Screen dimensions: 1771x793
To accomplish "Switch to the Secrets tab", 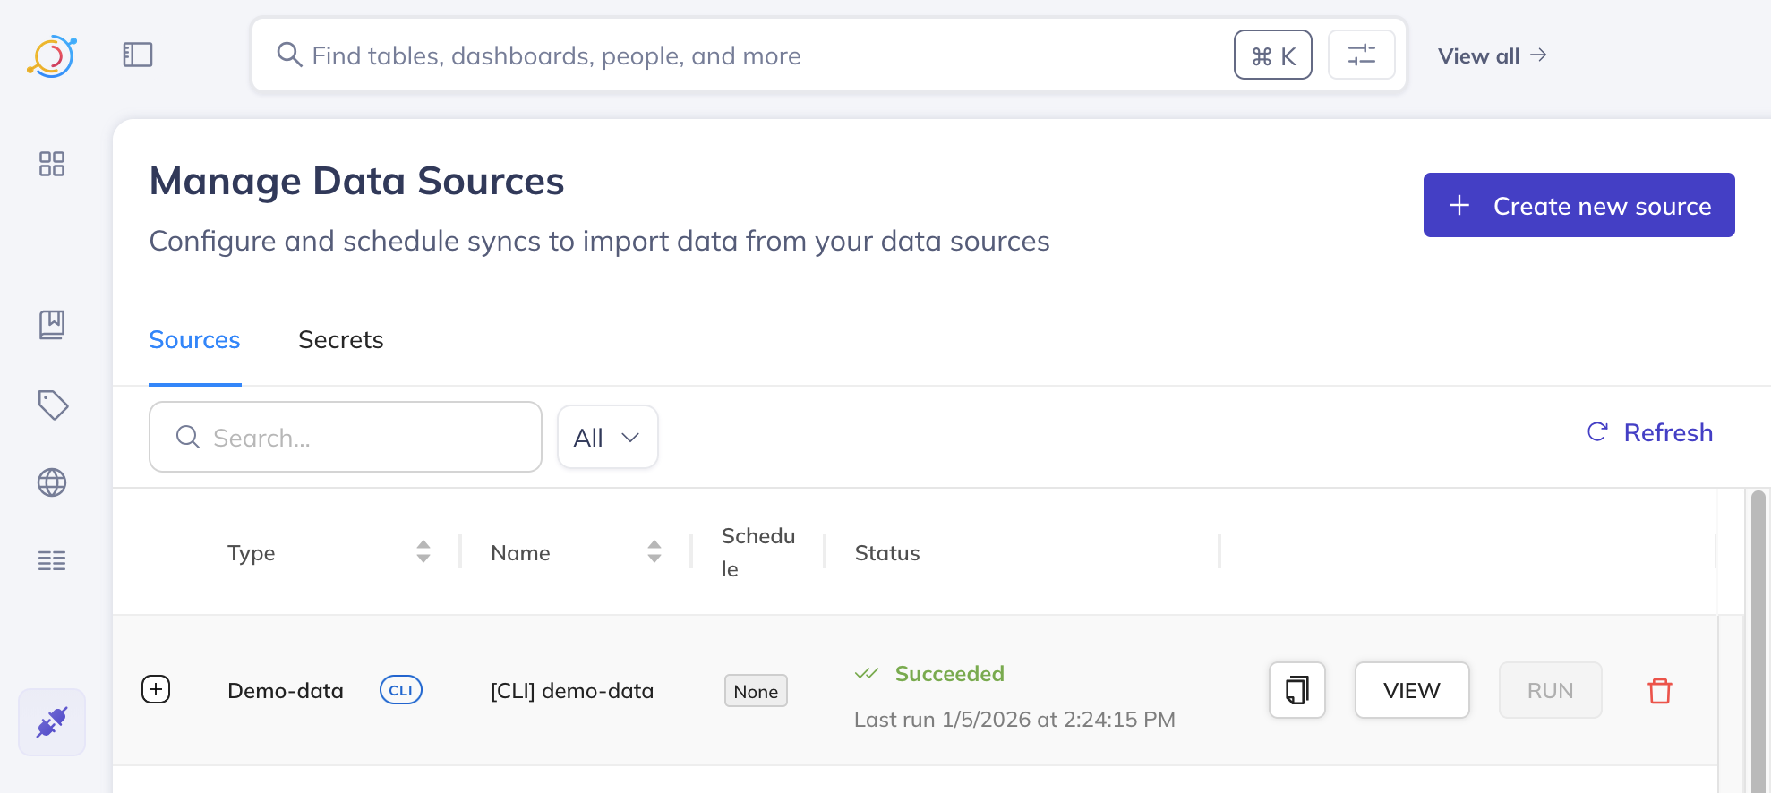I will click(x=340, y=340).
